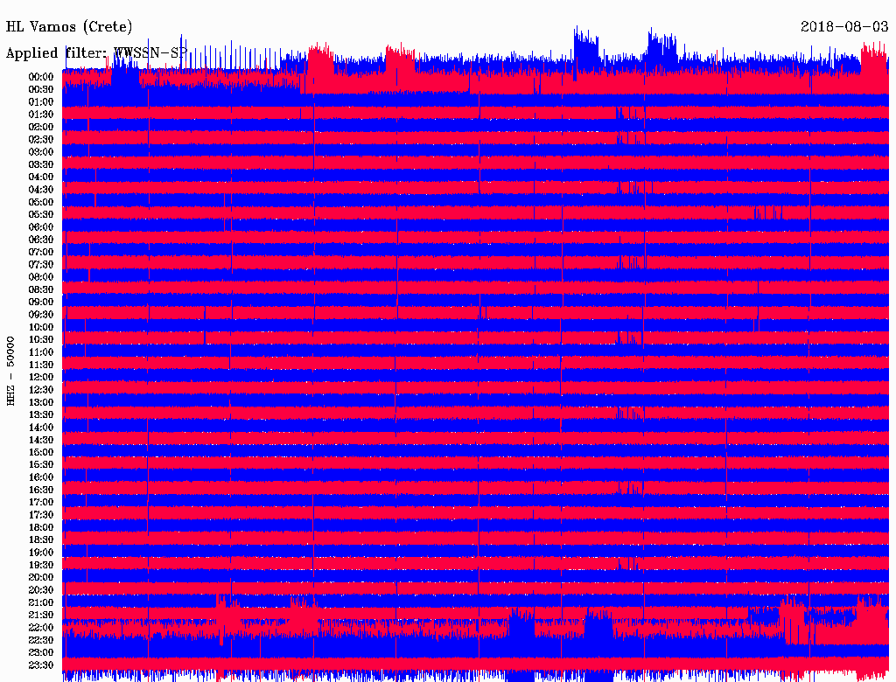Select the 02:00 time row label

pyautogui.click(x=41, y=127)
